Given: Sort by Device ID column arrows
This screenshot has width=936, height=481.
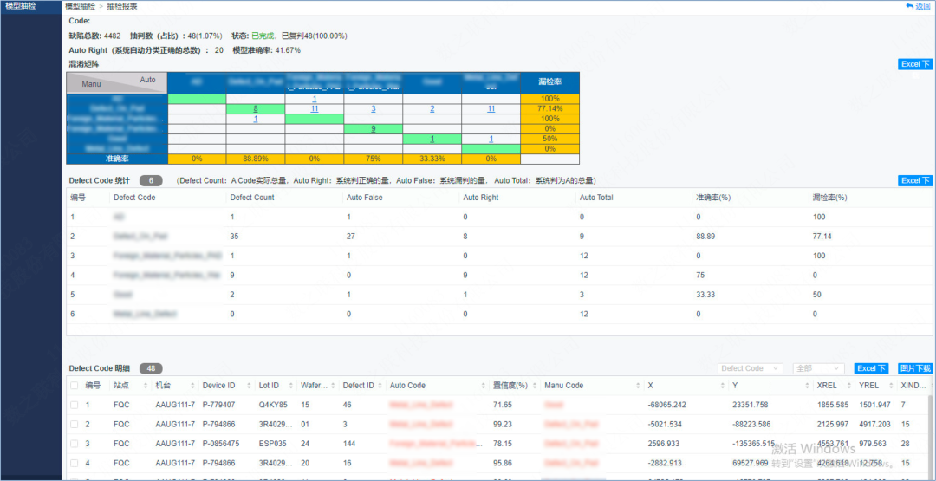Looking at the screenshot, I should 250,387.
